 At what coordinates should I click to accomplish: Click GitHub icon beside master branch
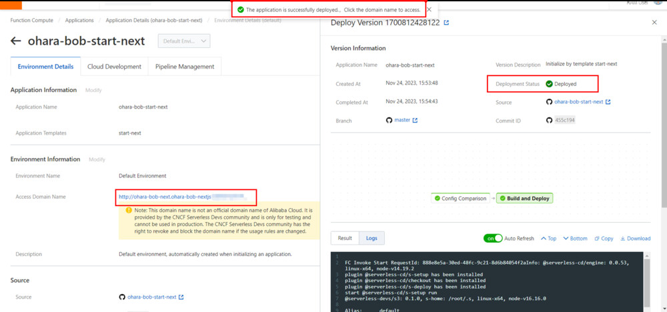point(389,120)
